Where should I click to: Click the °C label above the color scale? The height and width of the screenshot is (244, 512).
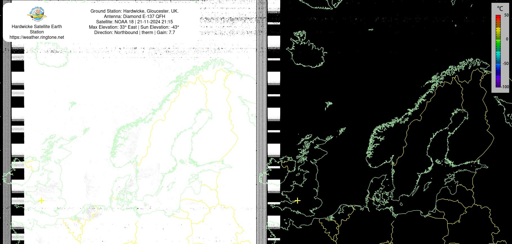pos(500,9)
